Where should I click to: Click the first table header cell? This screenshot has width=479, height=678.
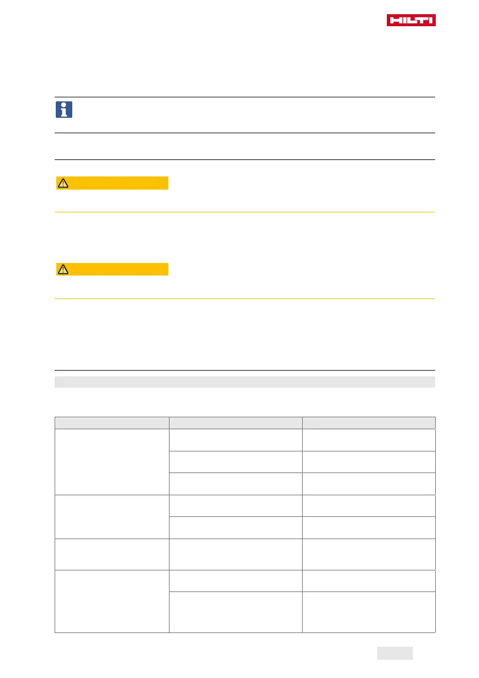pyautogui.click(x=112, y=423)
